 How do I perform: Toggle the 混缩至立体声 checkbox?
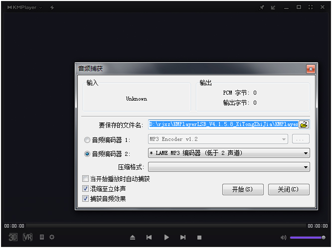[85, 189]
